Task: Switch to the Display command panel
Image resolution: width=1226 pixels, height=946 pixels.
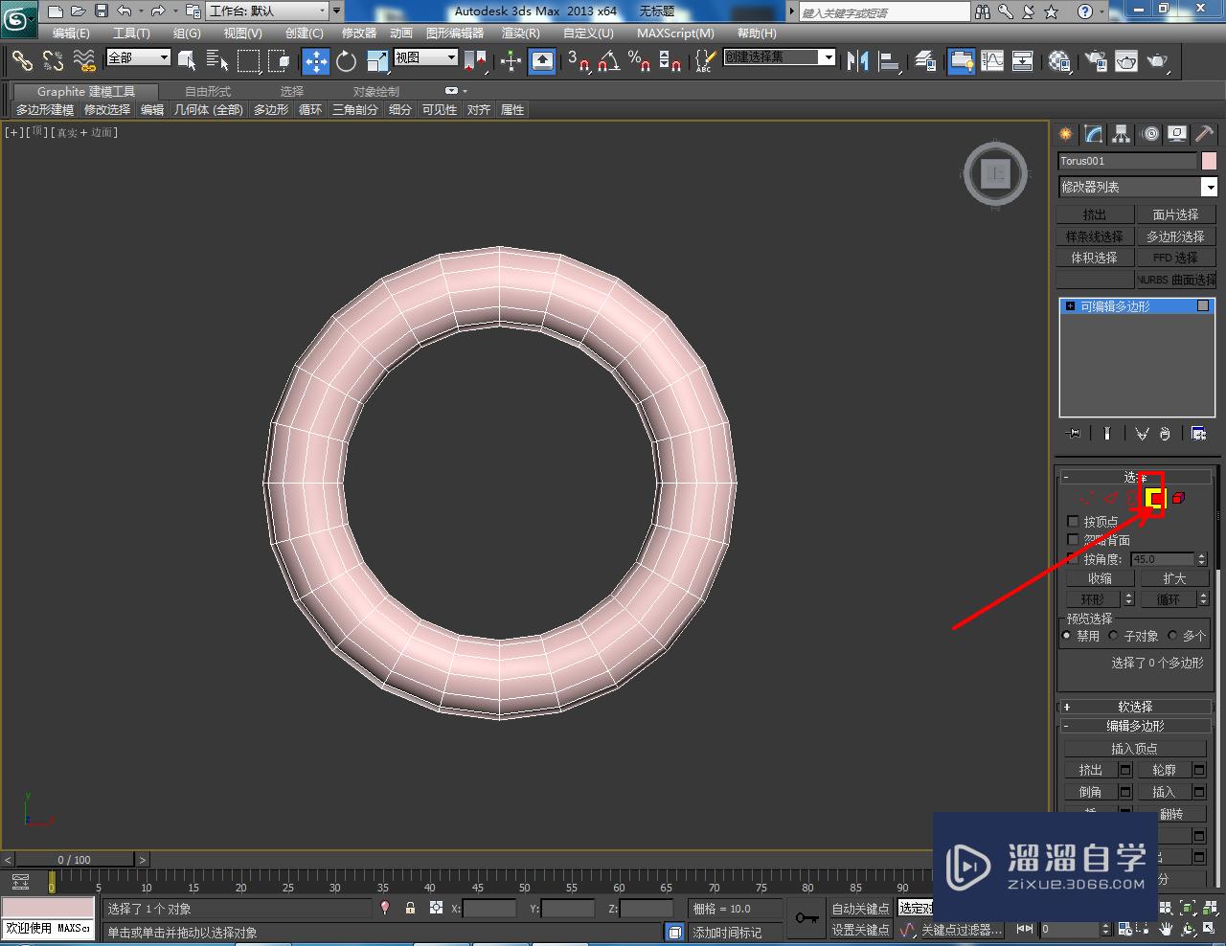Action: [1177, 134]
